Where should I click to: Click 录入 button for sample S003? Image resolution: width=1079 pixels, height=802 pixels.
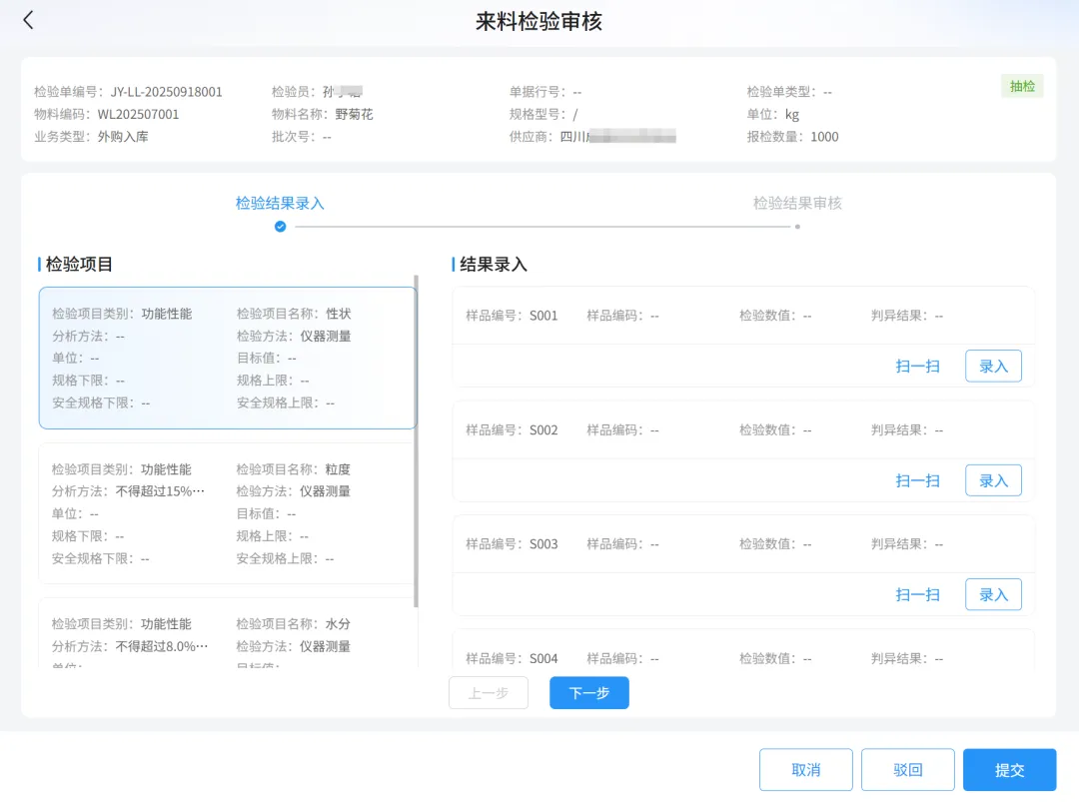click(993, 594)
